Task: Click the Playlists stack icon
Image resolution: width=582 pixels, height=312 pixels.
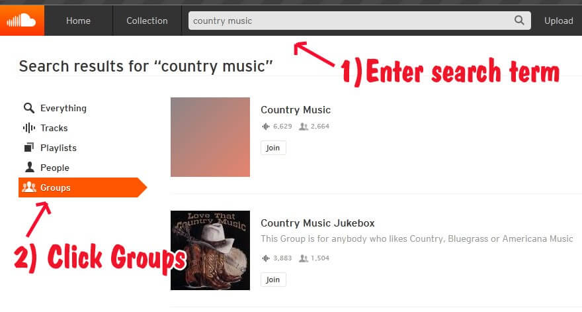Action: coord(29,148)
